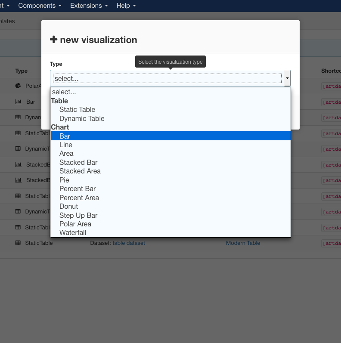
Task: Open the 'table dataset' link
Action: [x=129, y=243]
